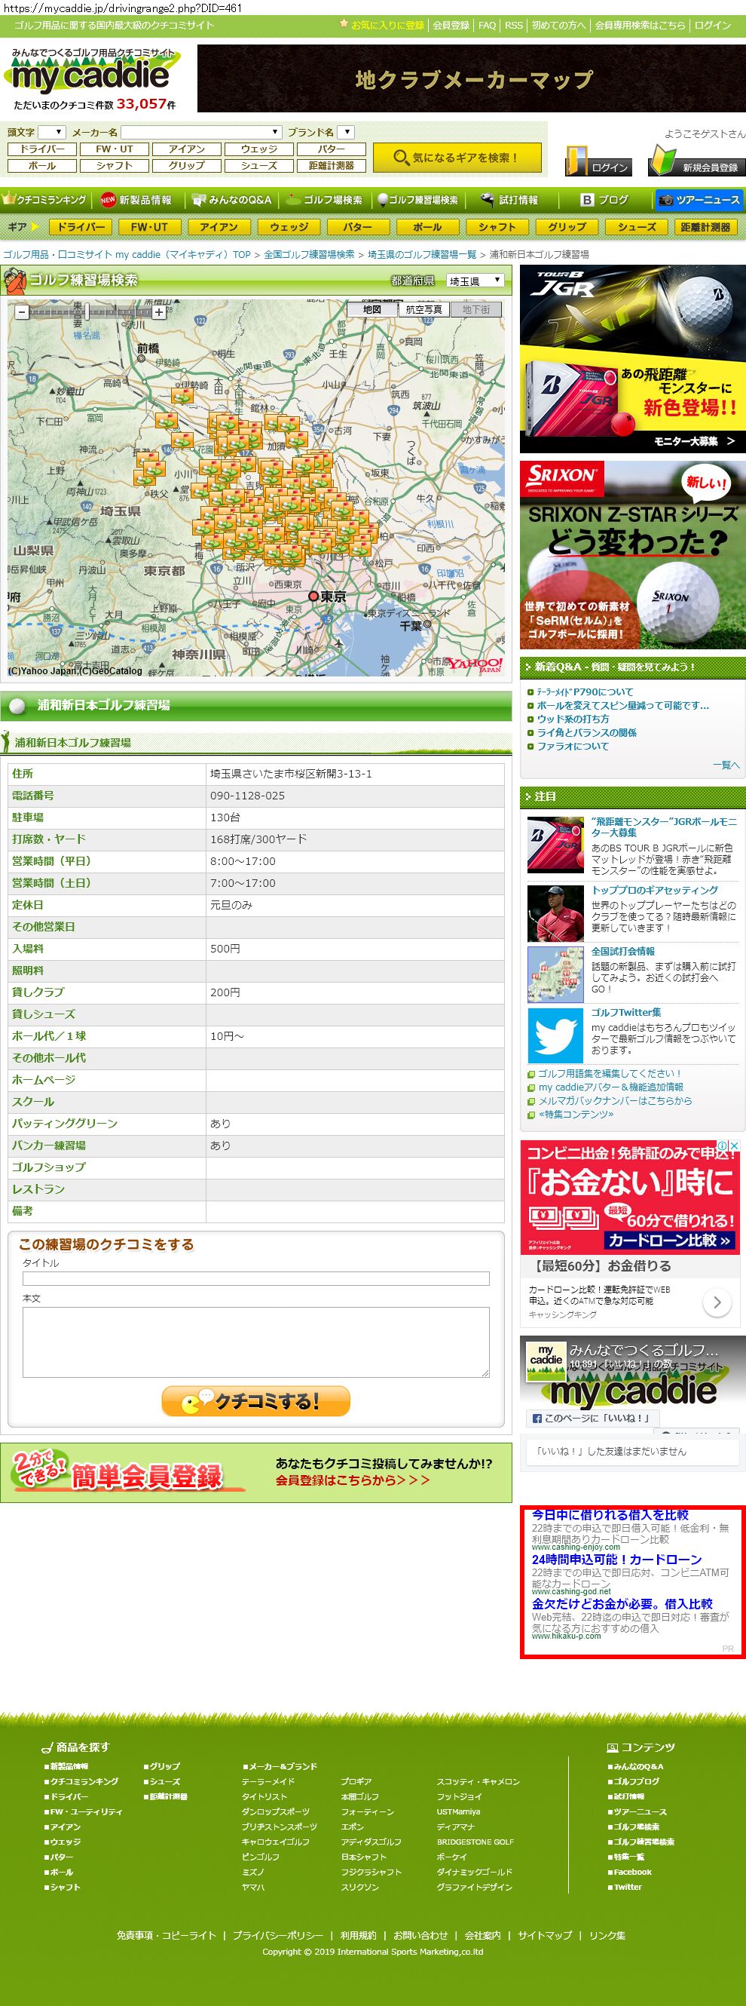This screenshot has height=2006, width=746.
Task: Click the FAQ link in top bar
Action: 487,25
